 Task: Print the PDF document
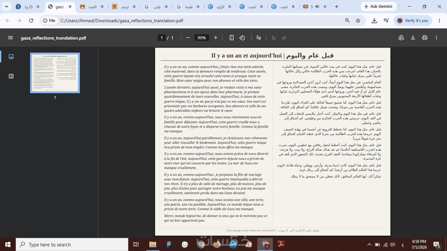pos(424,37)
